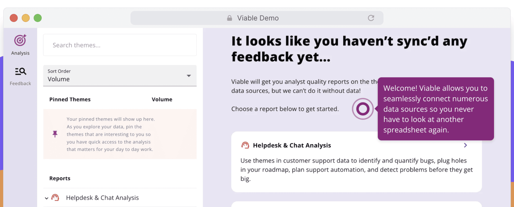Click the headset icon beside Helpdesk report in sidebar

click(55, 198)
